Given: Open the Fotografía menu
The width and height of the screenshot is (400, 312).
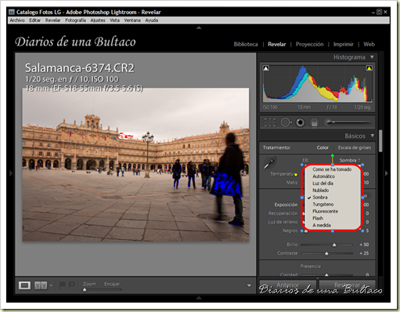Looking at the screenshot, I should (x=75, y=20).
